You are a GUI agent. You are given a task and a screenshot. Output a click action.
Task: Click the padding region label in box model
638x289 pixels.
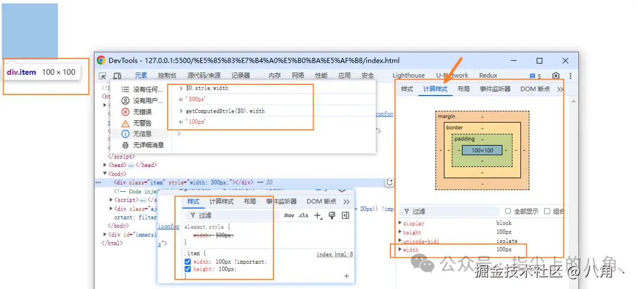pos(465,139)
